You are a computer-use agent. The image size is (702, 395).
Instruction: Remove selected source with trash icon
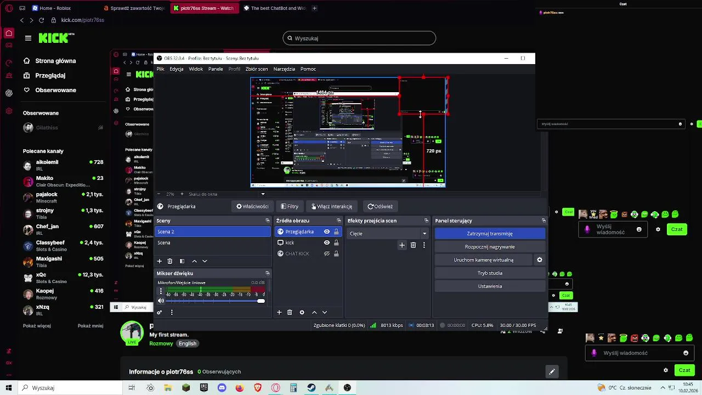pos(290,312)
